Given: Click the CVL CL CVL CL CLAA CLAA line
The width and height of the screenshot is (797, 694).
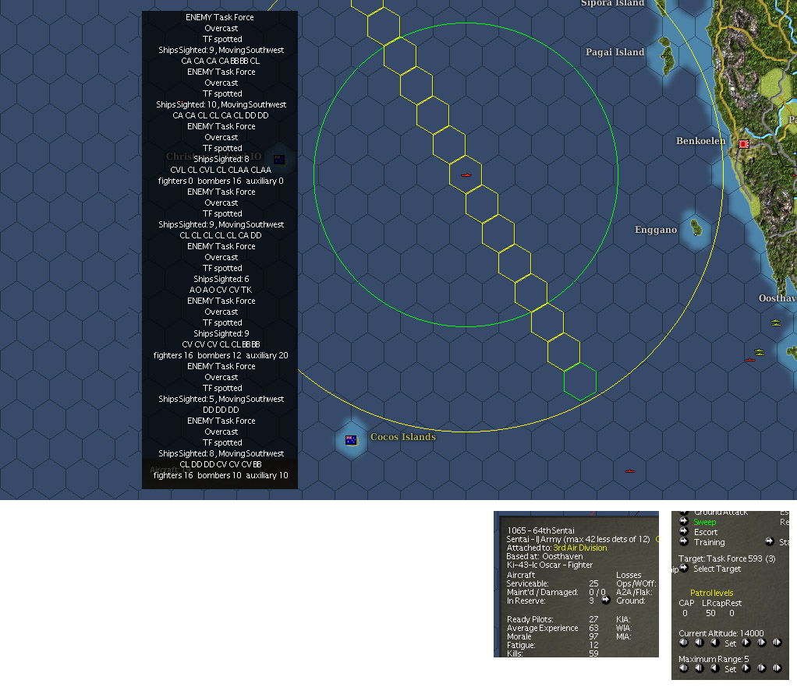Looking at the screenshot, I should 221,170.
